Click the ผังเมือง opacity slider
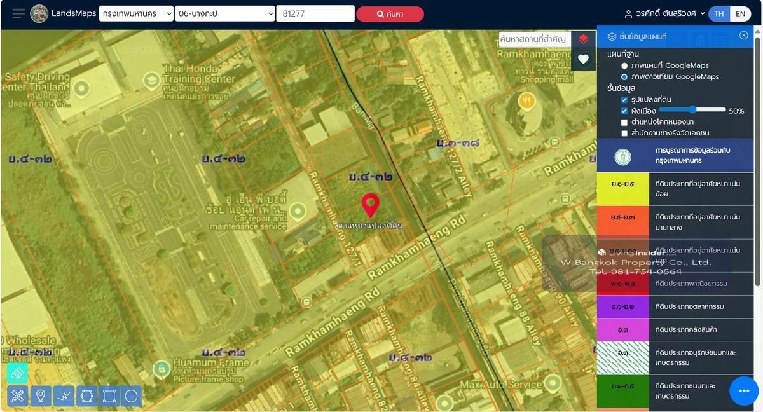Viewport: 763px width, 412px height. tap(692, 110)
